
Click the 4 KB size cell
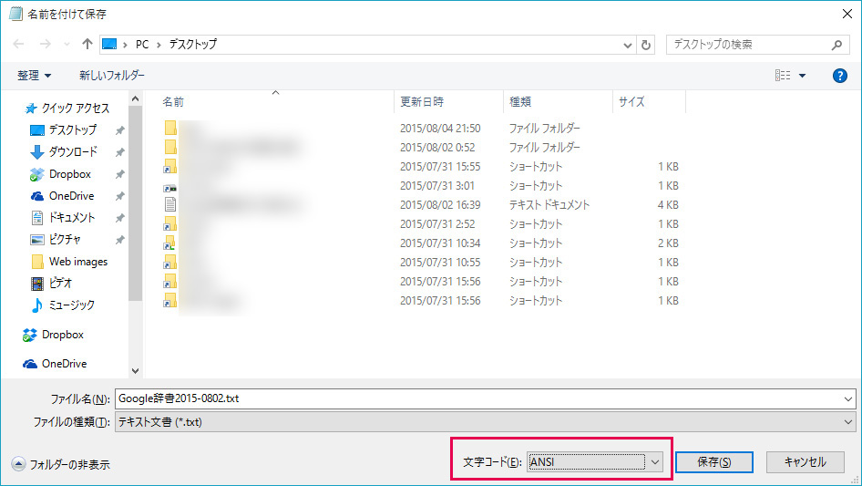click(668, 205)
